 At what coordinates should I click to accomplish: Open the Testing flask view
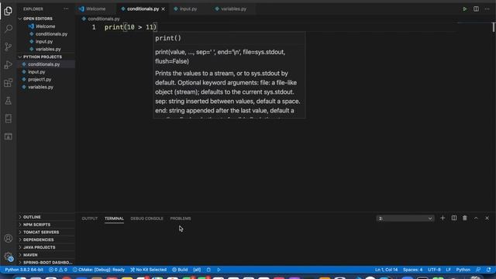point(9,101)
